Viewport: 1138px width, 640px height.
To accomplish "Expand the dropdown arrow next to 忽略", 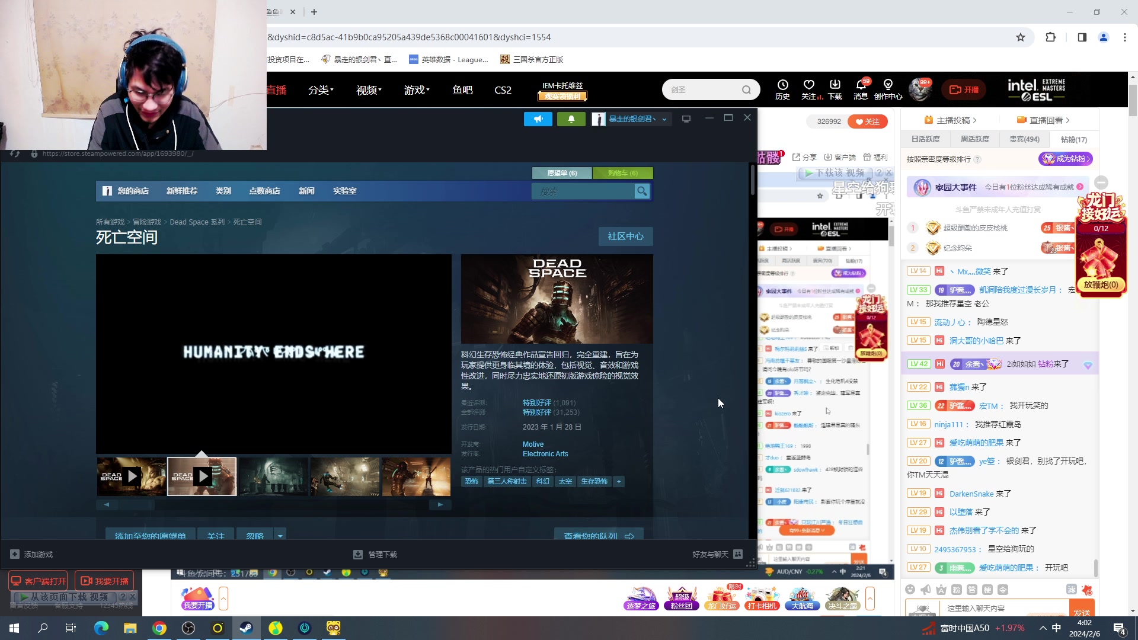I will tap(280, 536).
